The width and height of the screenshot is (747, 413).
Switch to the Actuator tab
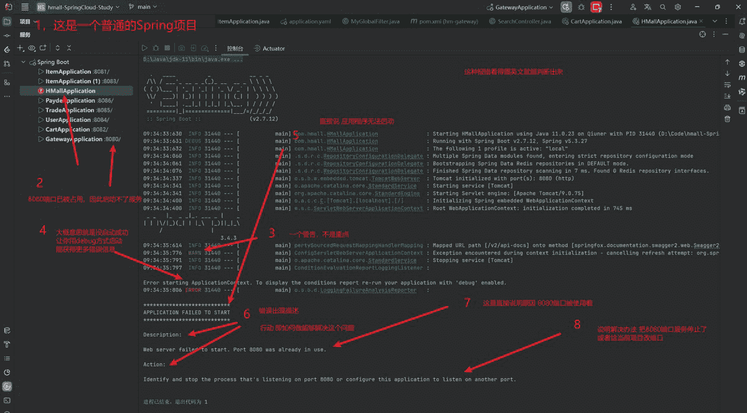pos(270,49)
